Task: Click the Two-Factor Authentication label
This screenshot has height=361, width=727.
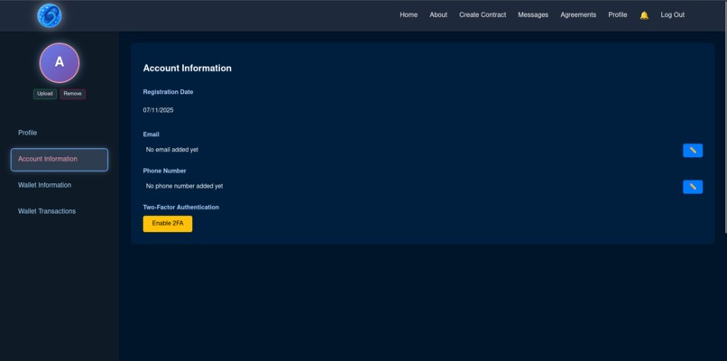Action: pyautogui.click(x=180, y=208)
